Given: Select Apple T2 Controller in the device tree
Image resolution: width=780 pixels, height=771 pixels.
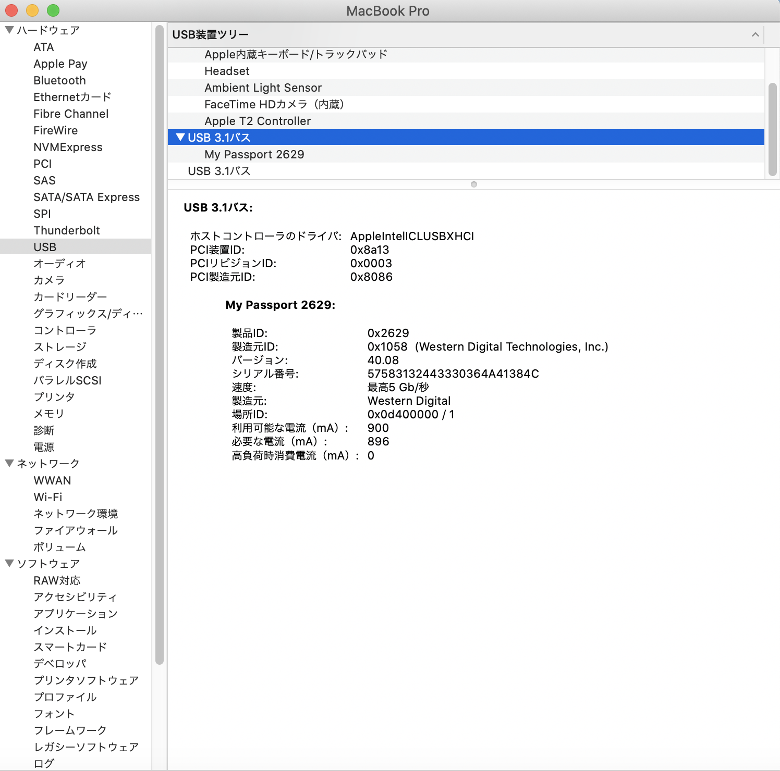Looking at the screenshot, I should pos(258,121).
